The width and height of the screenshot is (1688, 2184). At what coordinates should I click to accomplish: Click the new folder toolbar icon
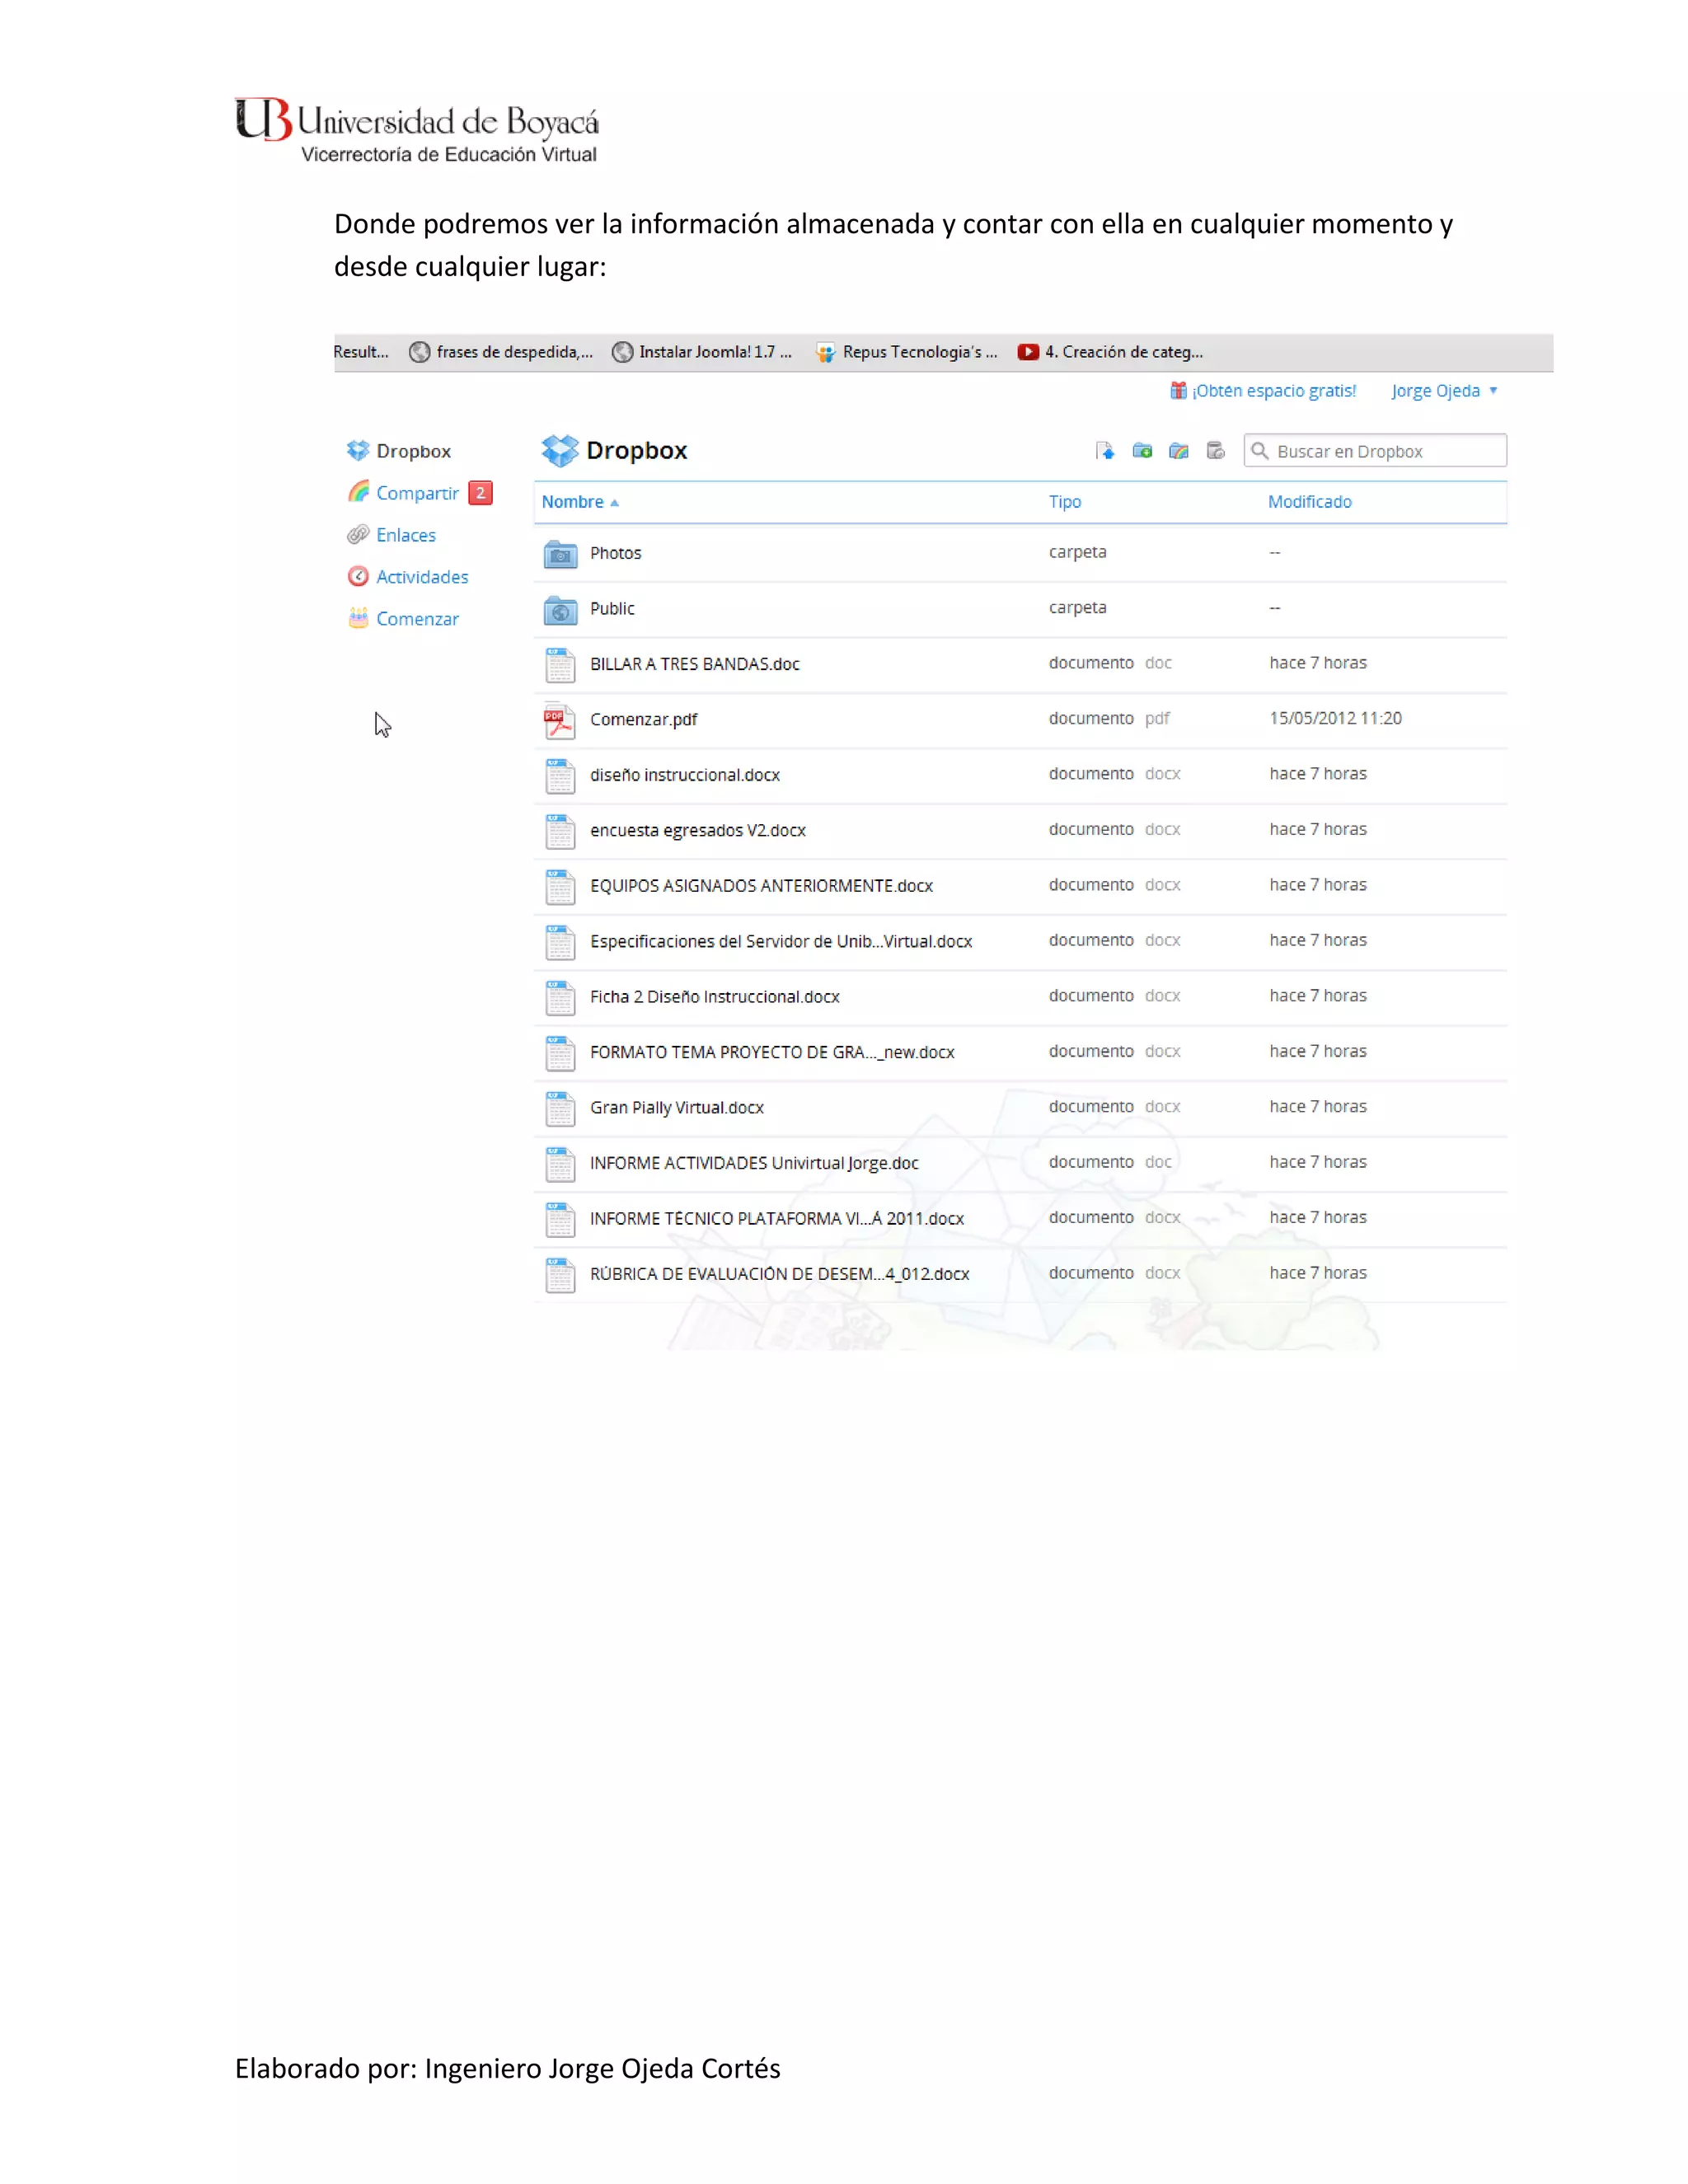click(x=1141, y=451)
